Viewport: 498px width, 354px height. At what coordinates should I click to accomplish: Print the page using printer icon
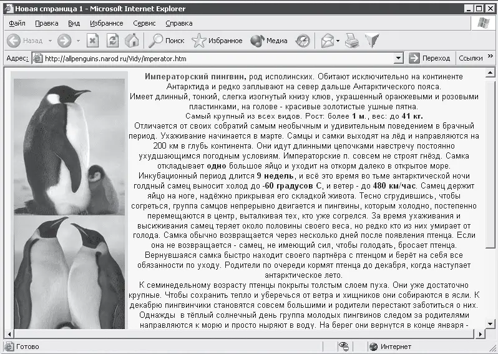[352, 41]
